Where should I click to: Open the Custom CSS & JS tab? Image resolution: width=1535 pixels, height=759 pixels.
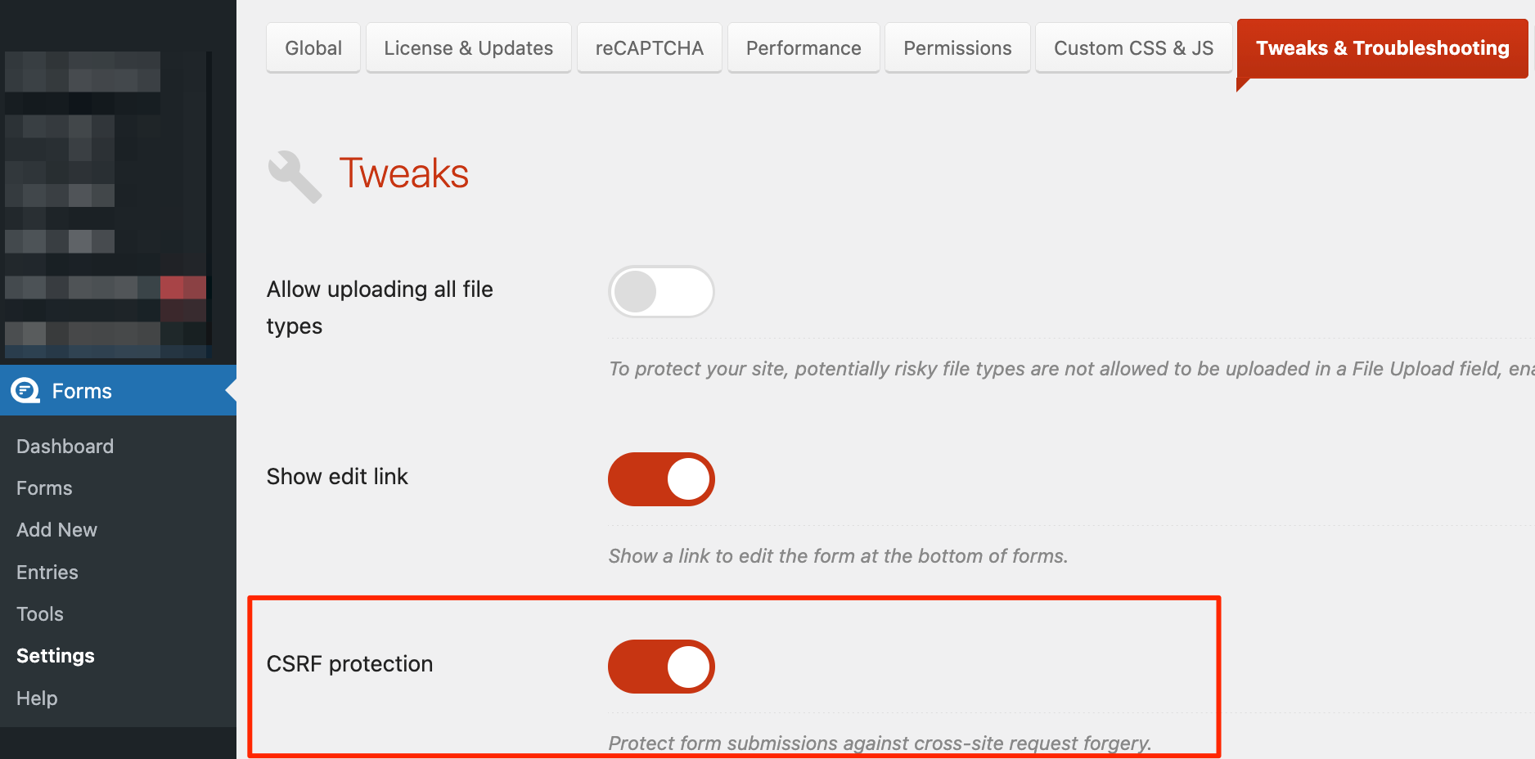(x=1133, y=48)
